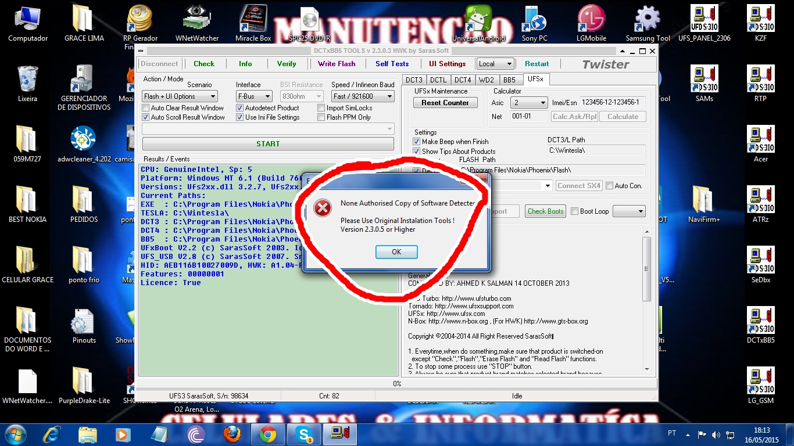Viewport: 794px width, 446px height.
Task: Click OK in the error dialog
Action: pos(396,252)
